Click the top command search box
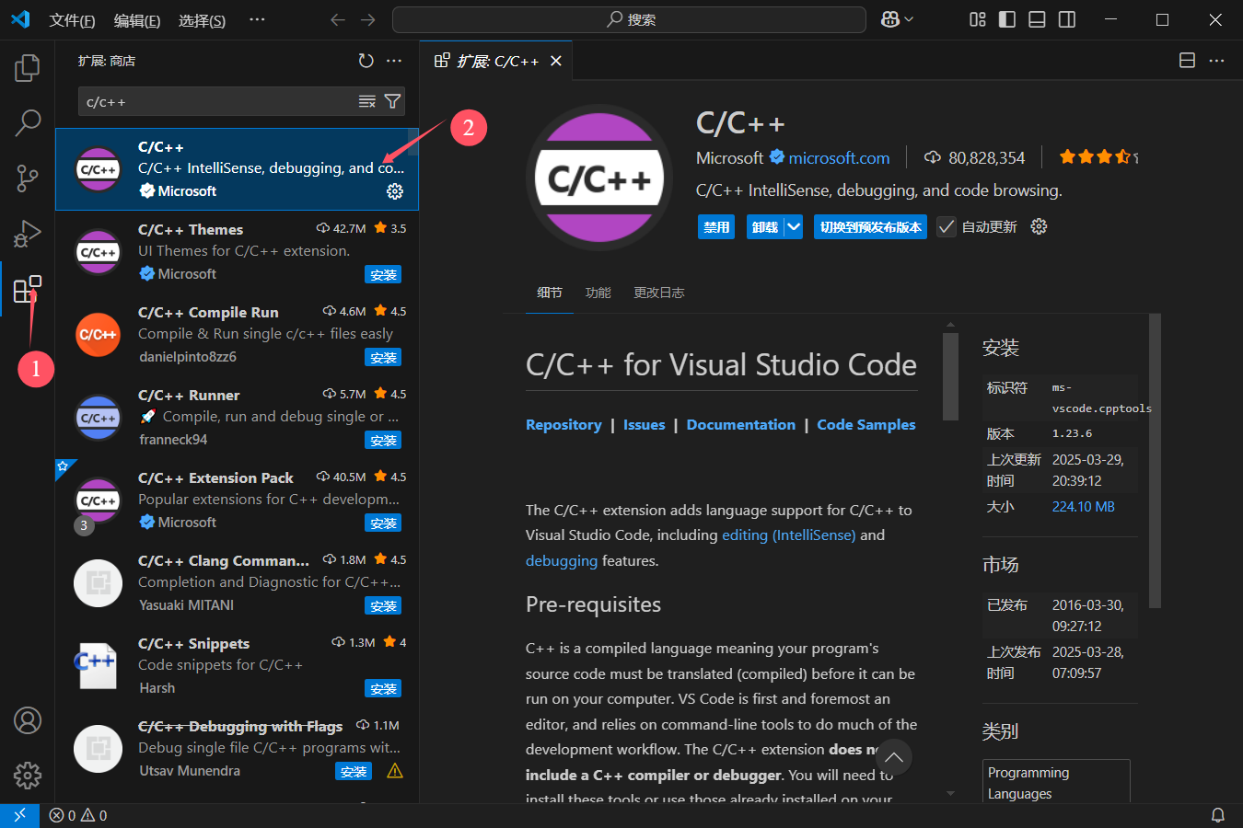 629,19
